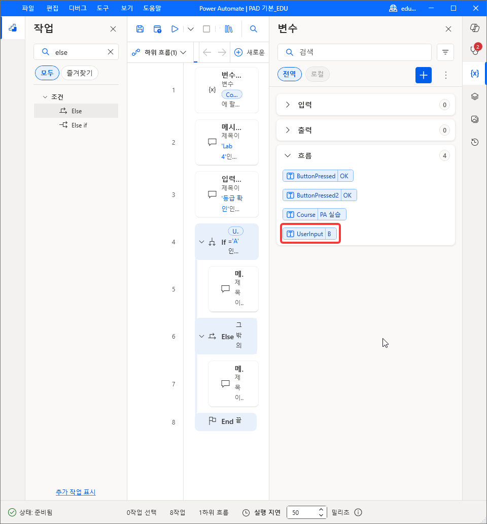The width and height of the screenshot is (487, 524).
Task: Open the Copilot icon in right sidebar
Action: coord(475,28)
